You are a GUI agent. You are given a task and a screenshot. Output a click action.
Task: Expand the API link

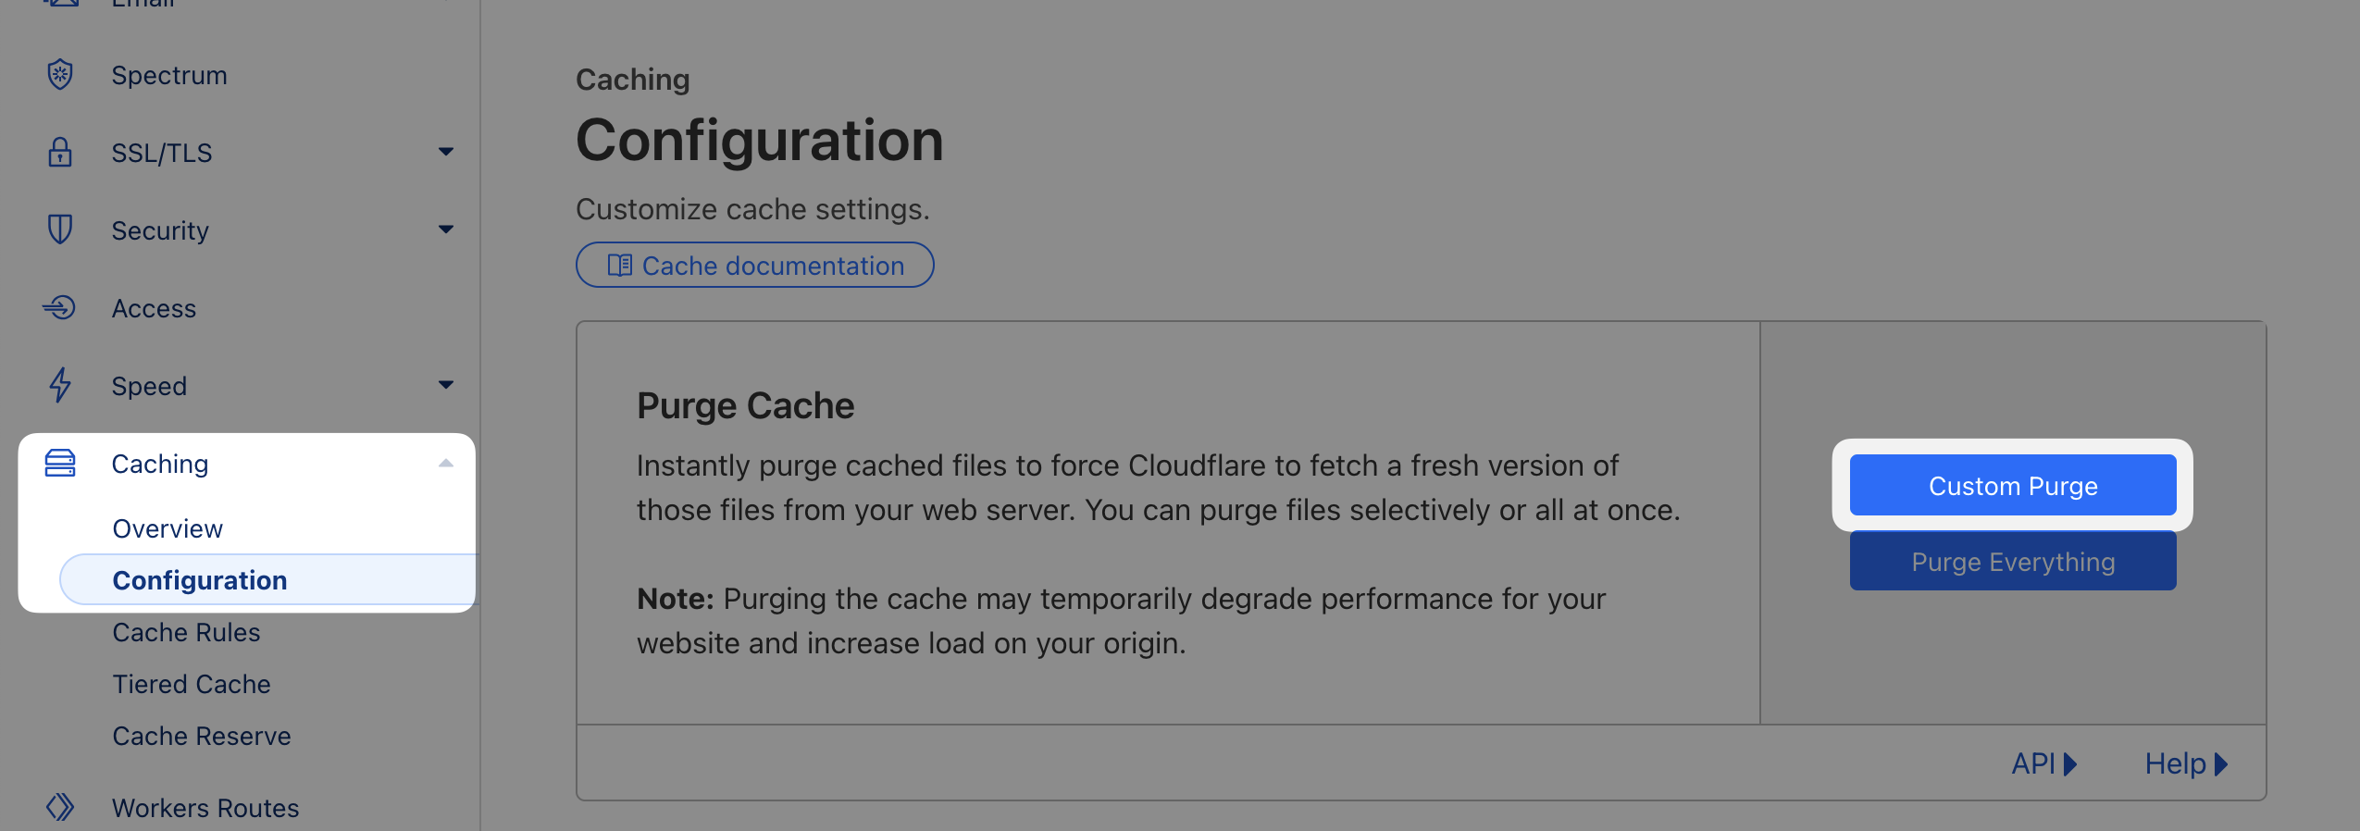tap(2044, 763)
